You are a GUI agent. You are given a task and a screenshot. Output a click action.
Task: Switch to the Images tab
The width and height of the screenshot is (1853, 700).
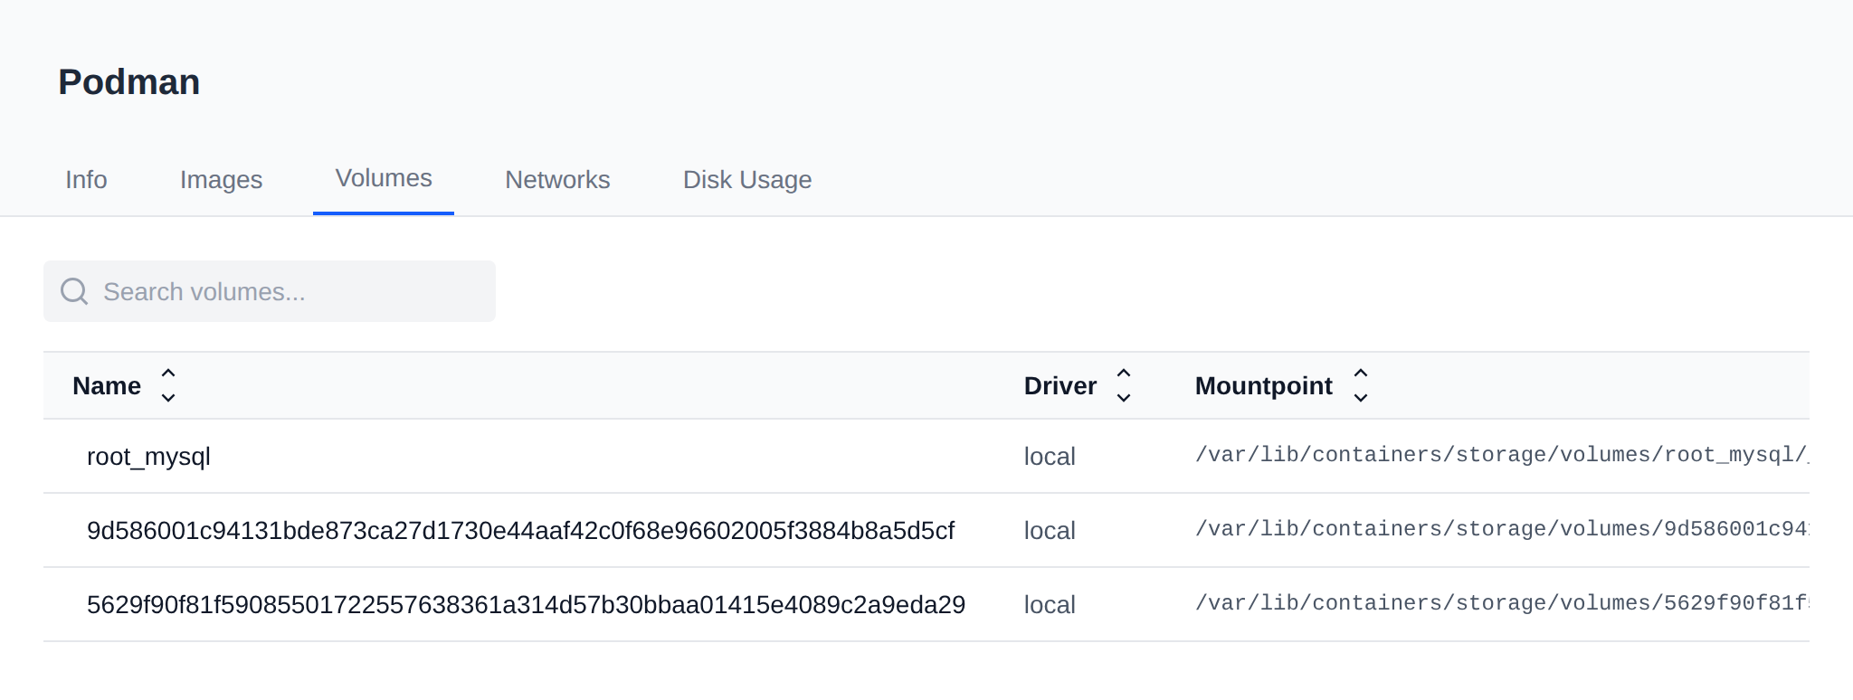click(221, 179)
